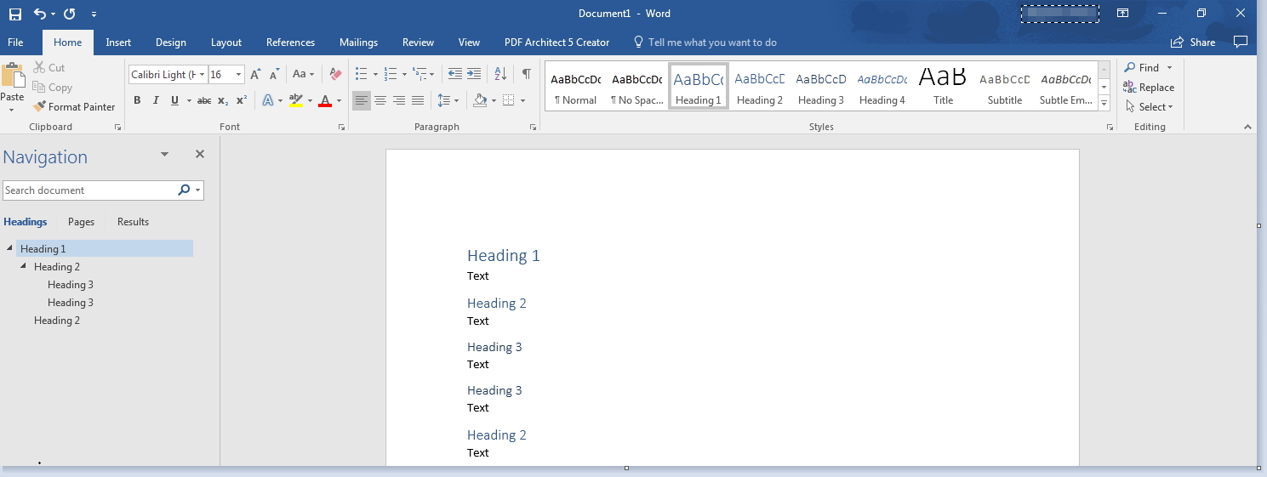
Task: Show or hide paragraph marks
Action: (527, 74)
